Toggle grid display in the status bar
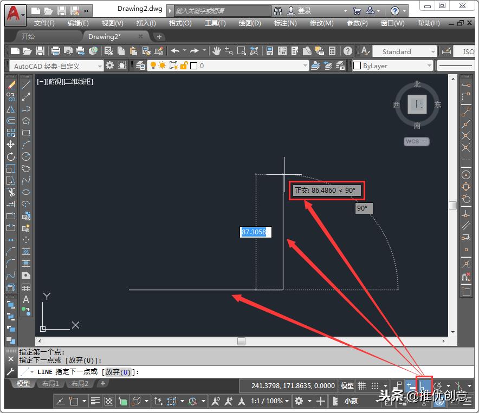 coord(361,385)
